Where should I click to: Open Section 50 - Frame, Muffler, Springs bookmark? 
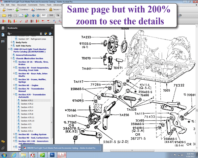click(32, 81)
